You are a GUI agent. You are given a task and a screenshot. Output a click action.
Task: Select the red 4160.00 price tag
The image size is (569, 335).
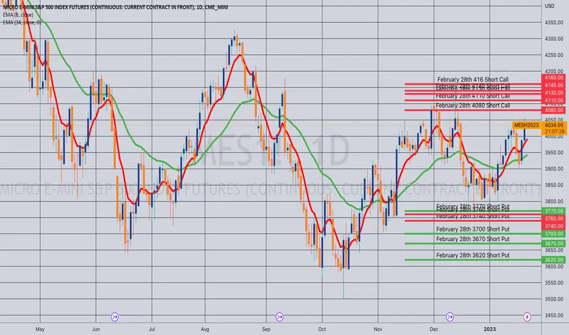click(x=554, y=77)
